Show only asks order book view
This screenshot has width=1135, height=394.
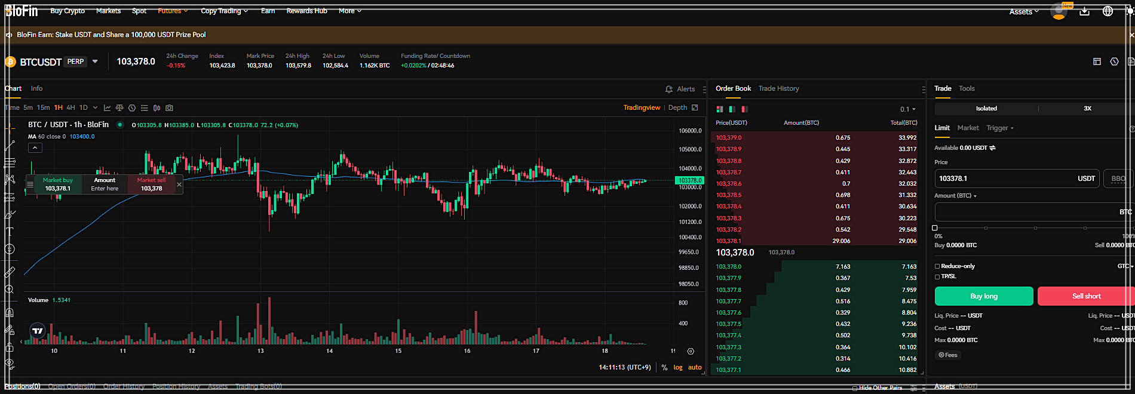tap(744, 109)
